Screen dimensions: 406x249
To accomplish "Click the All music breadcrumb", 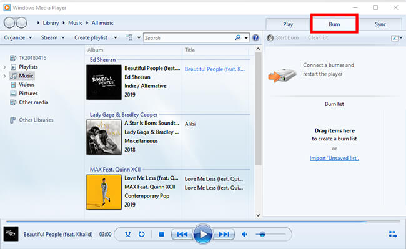I will coord(102,23).
